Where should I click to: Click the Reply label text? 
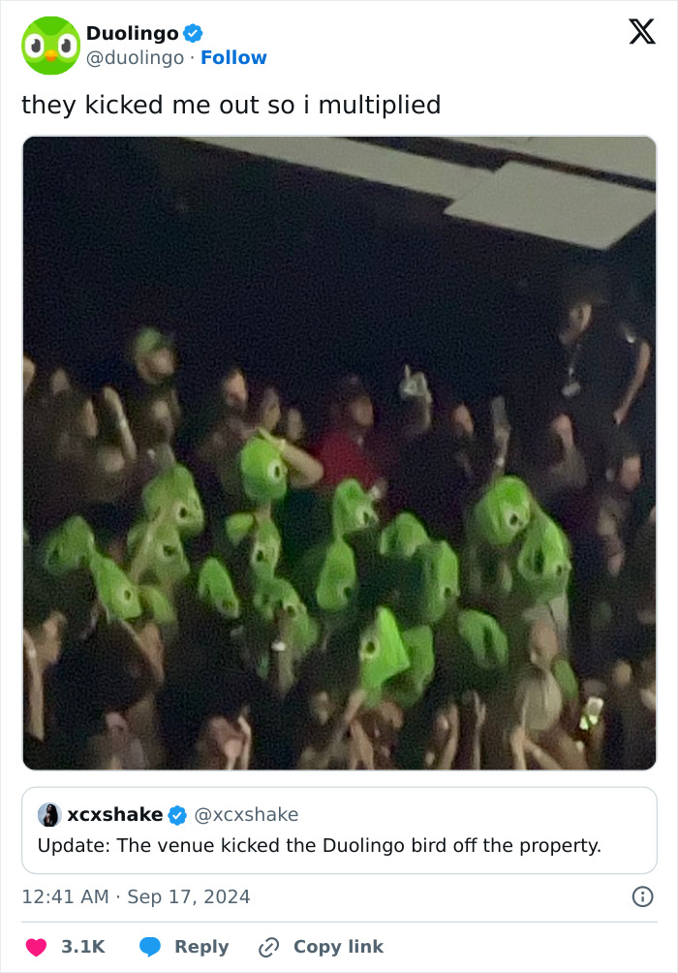point(201,947)
